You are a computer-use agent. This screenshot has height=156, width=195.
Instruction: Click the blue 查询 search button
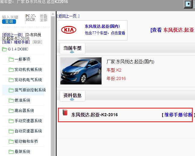pos(9,21)
